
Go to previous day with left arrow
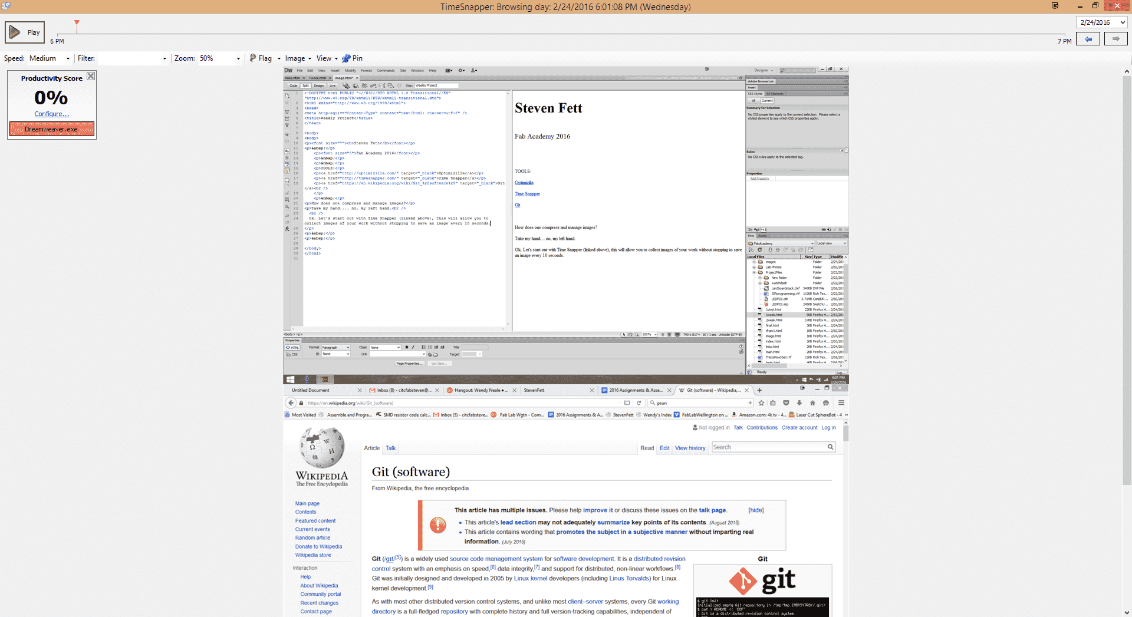(x=1088, y=39)
